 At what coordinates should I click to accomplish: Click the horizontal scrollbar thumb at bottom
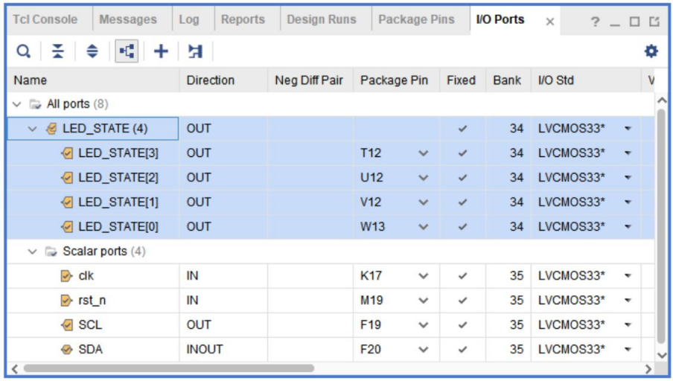pyautogui.click(x=168, y=368)
